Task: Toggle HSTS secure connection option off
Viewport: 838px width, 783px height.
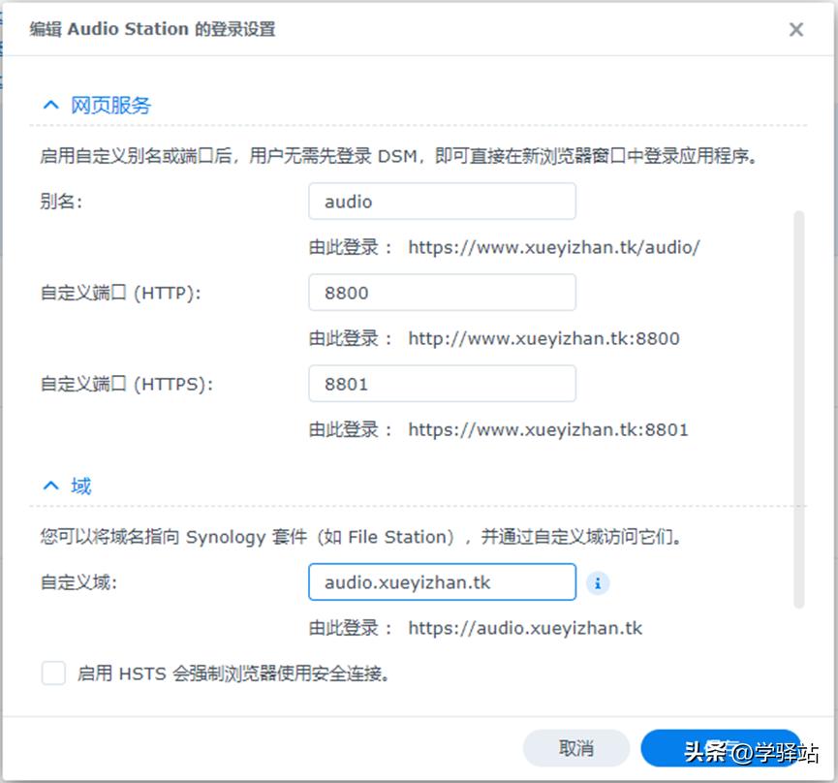Action: pyautogui.click(x=53, y=673)
